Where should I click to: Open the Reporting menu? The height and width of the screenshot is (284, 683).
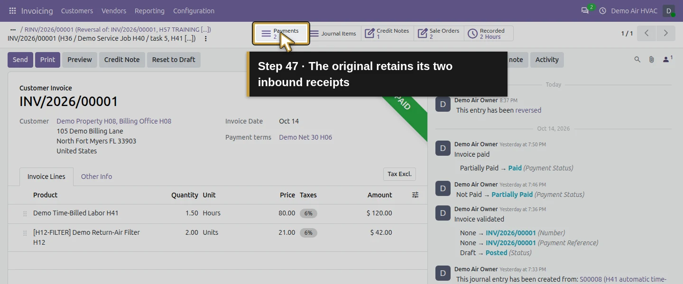tap(149, 10)
